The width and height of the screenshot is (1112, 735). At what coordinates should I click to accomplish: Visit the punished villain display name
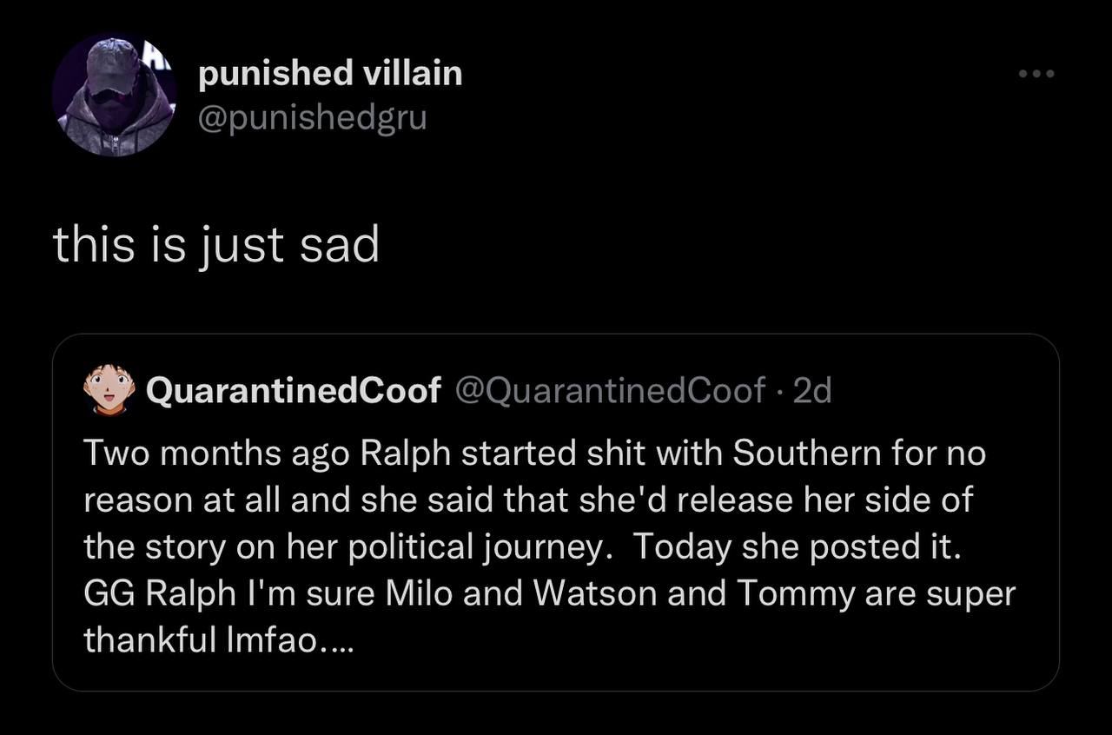click(330, 73)
